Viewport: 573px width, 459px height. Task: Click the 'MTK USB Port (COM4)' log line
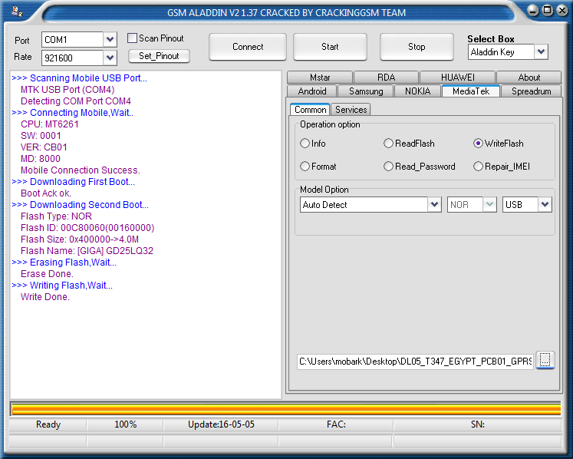pos(68,90)
